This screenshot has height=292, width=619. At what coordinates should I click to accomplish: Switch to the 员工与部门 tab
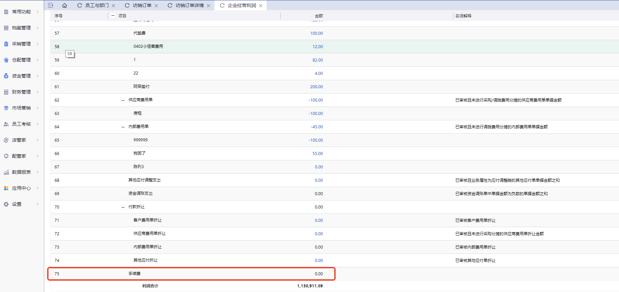click(x=97, y=5)
